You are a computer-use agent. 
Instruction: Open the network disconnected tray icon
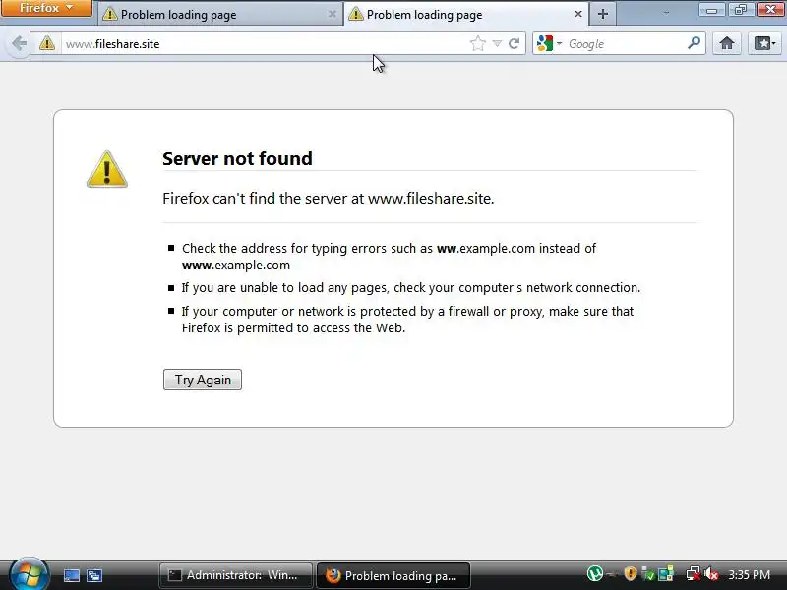point(694,574)
